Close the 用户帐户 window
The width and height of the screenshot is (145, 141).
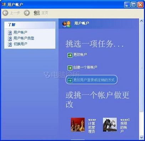tap(140, 5)
